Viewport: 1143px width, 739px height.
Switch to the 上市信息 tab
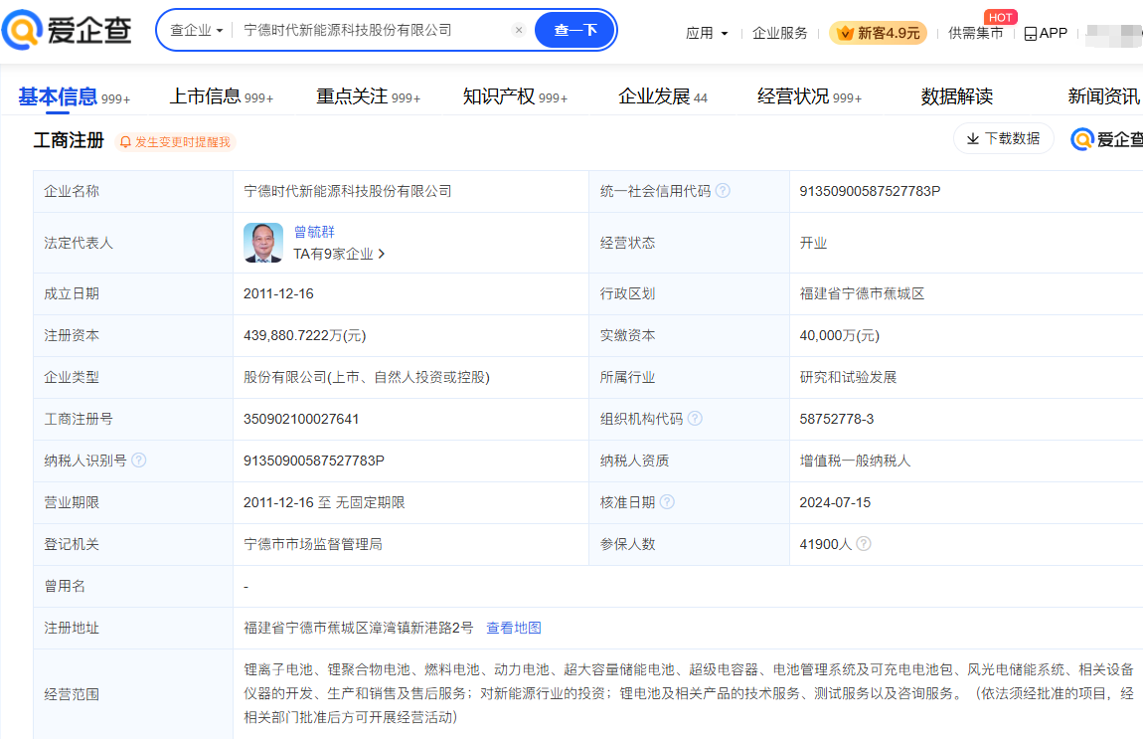click(x=221, y=96)
